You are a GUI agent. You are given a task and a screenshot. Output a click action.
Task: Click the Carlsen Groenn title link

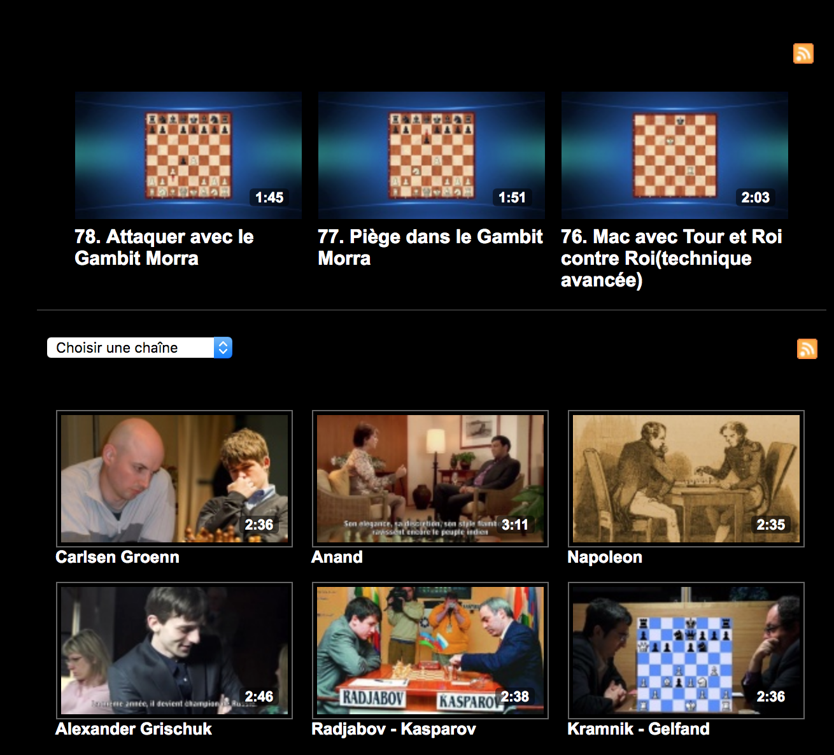tap(117, 557)
